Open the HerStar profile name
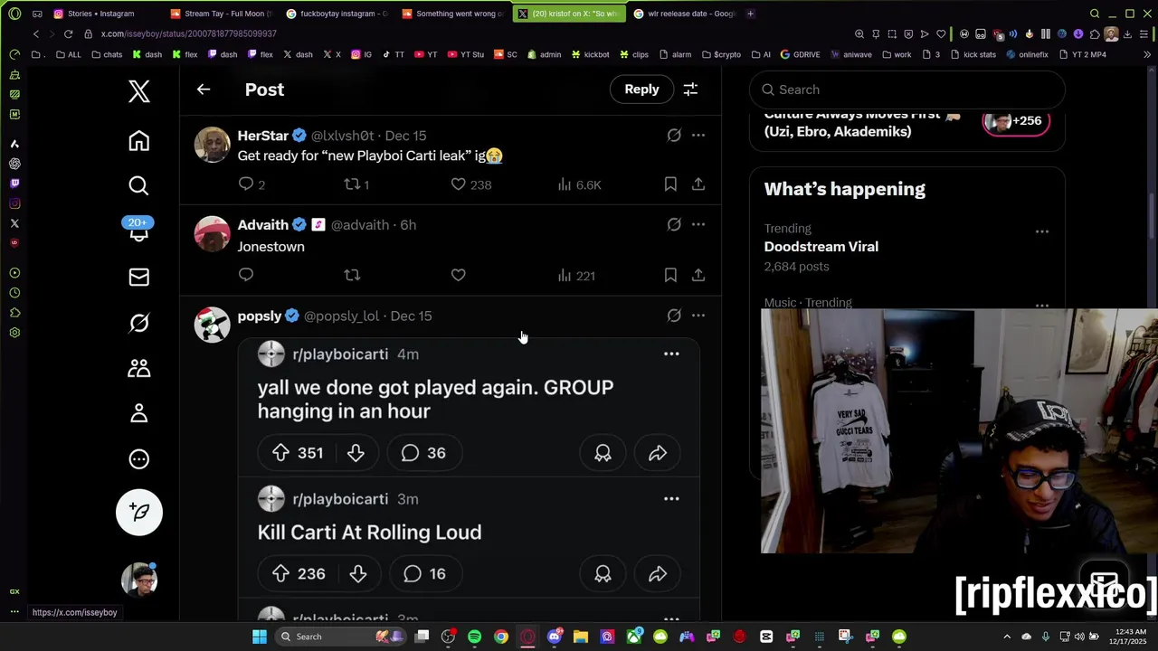Screen dimensions: 1158x651 (x=263, y=136)
